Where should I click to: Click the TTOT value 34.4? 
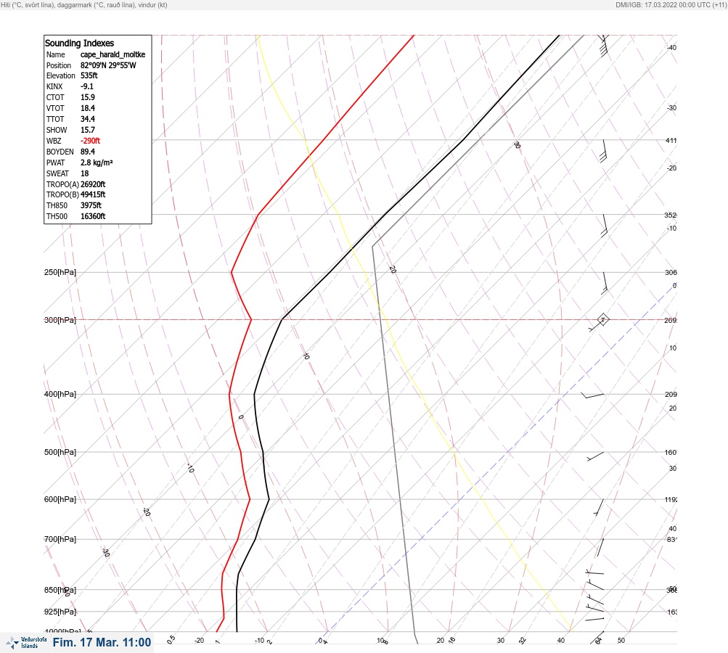coord(87,119)
